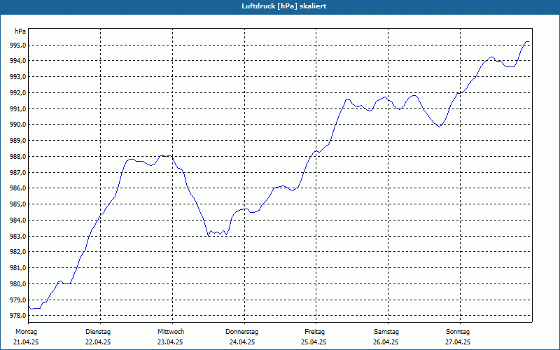This screenshot has width=560, height=350.
Task: Click the chart title 'Luftdruck [hPa] skaliert'
Action: (284, 6)
